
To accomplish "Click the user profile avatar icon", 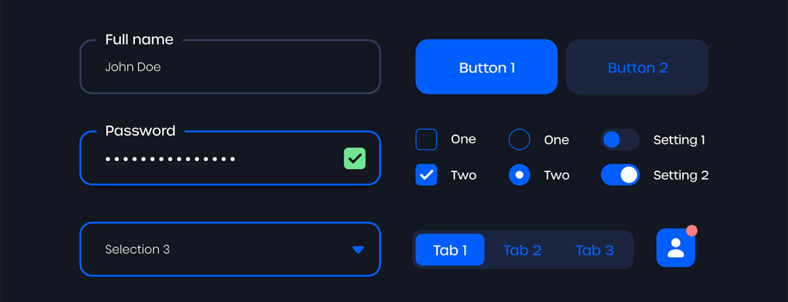I will [676, 248].
